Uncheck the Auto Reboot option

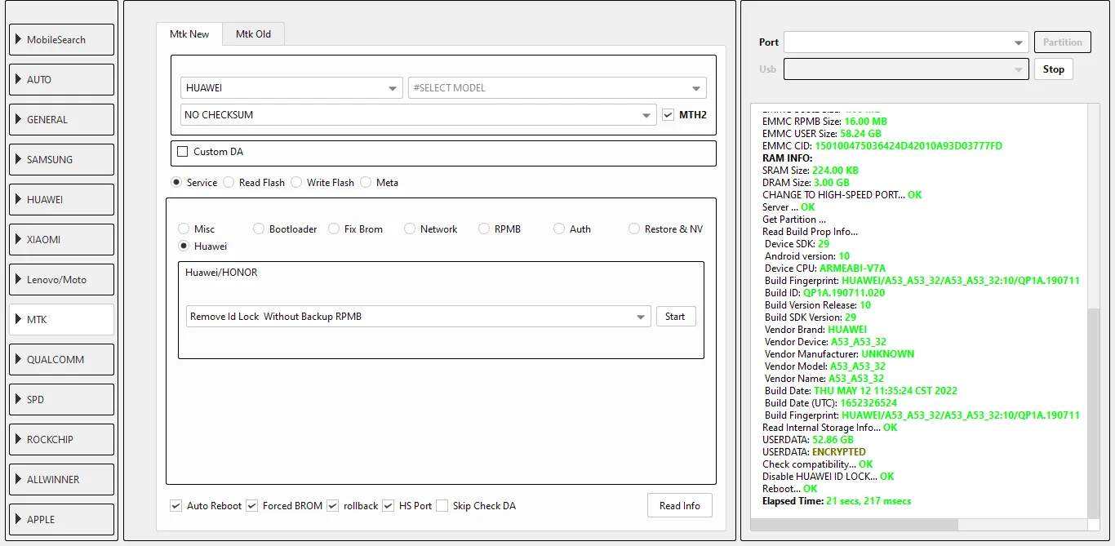pyautogui.click(x=176, y=506)
